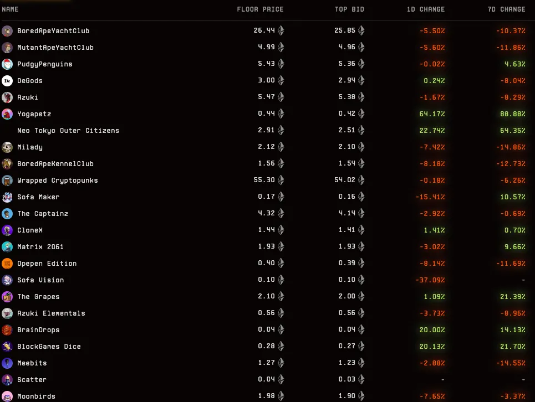Screen dimensions: 535x402
Task: Click the Azuki Elementals 1D change -3.73%
Action: pyautogui.click(x=432, y=313)
